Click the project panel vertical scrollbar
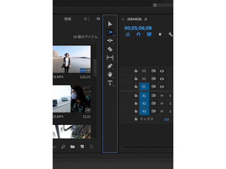This screenshot has width=226, height=169. [x=95, y=68]
